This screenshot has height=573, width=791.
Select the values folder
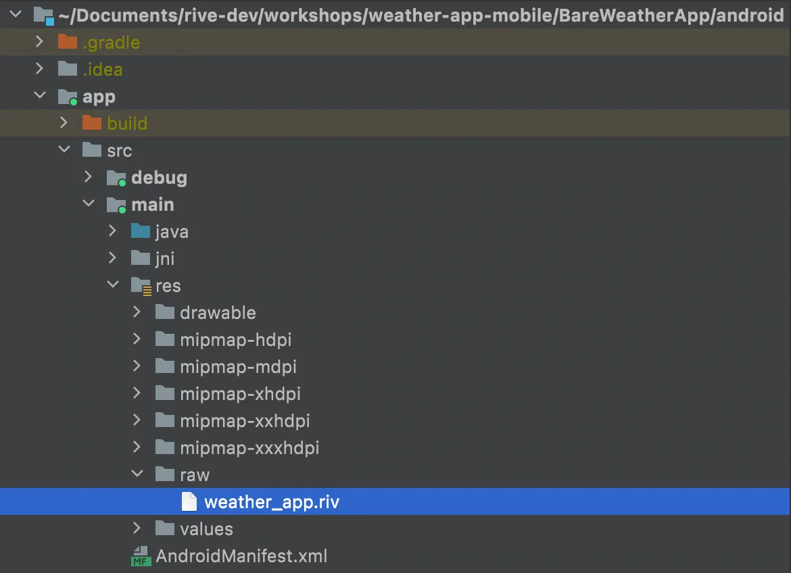tap(206, 528)
